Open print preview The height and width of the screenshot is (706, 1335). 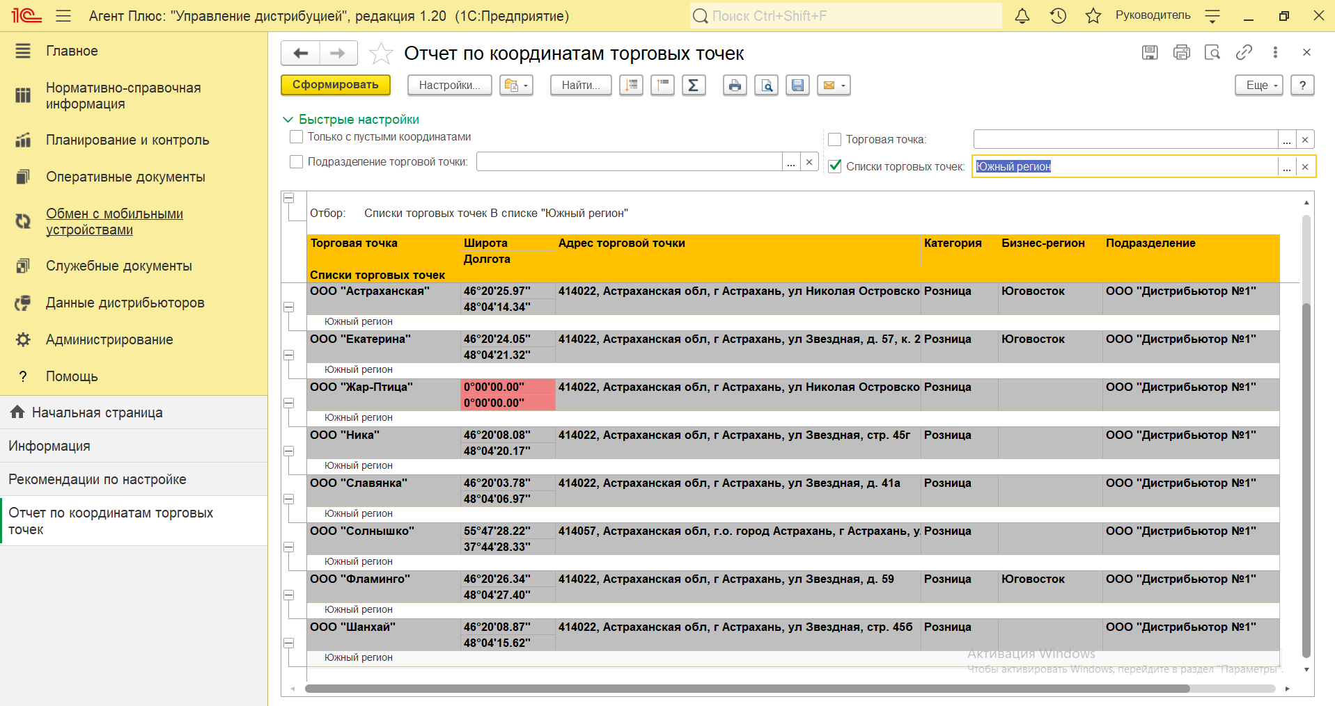coord(766,85)
